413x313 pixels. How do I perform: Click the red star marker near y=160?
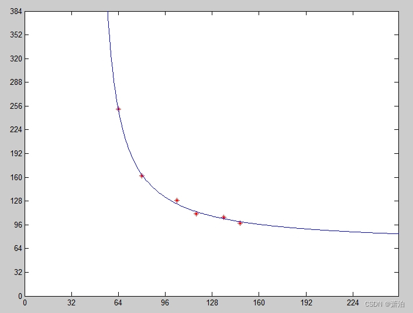coord(142,176)
